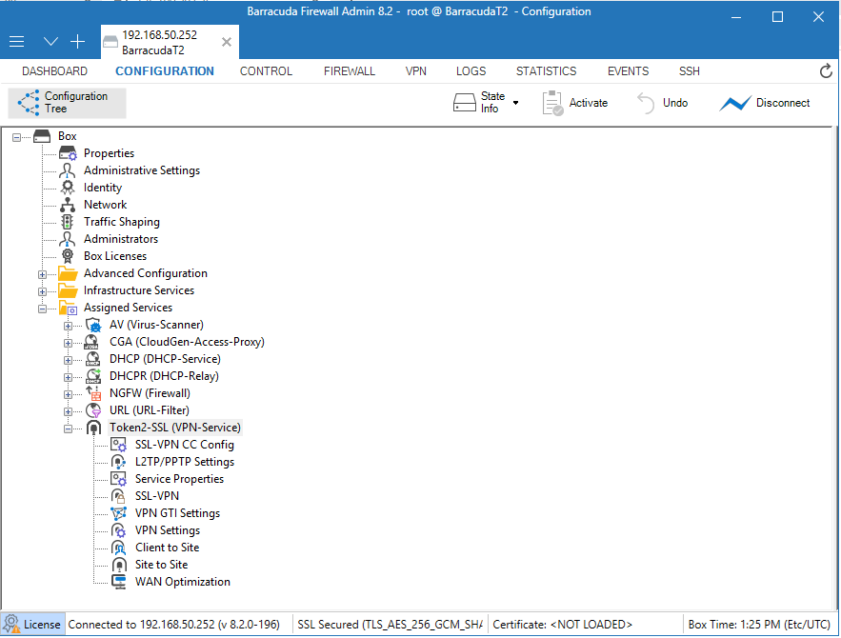The image size is (841, 638).
Task: Select the CONFIGURATION tab
Action: click(x=165, y=71)
